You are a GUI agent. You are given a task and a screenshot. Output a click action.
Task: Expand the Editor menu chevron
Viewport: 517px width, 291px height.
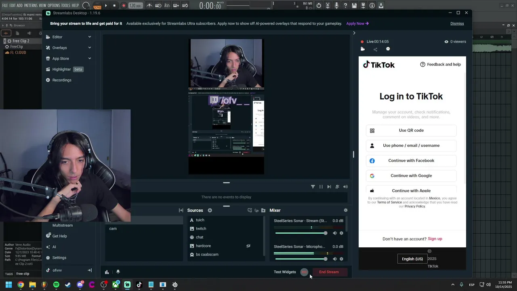pyautogui.click(x=90, y=37)
